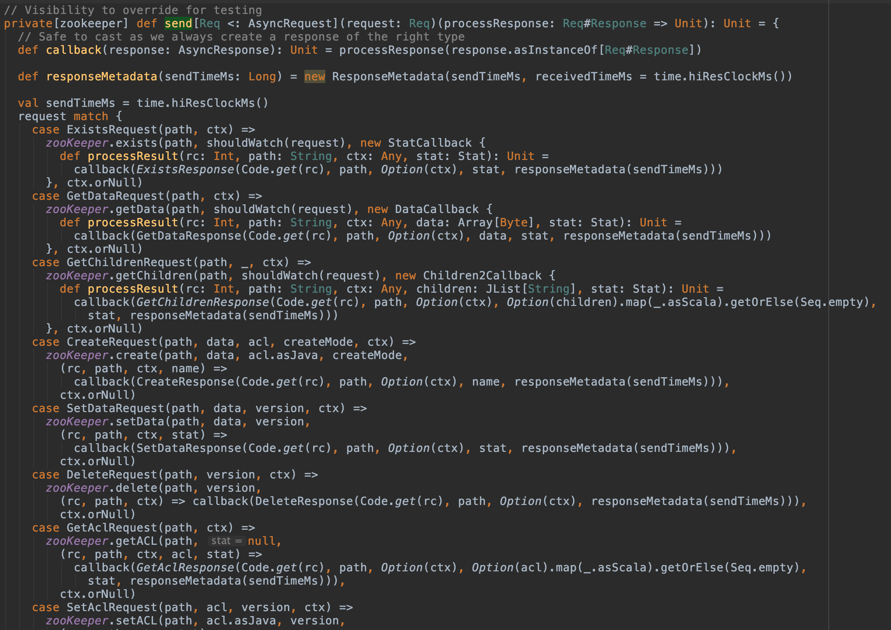Click the 'stat =' inlay parameter hint
The width and height of the screenshot is (891, 630).
click(x=227, y=541)
